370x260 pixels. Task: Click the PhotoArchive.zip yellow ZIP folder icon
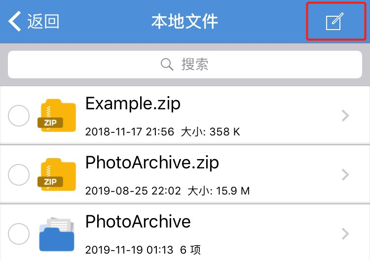click(x=57, y=175)
